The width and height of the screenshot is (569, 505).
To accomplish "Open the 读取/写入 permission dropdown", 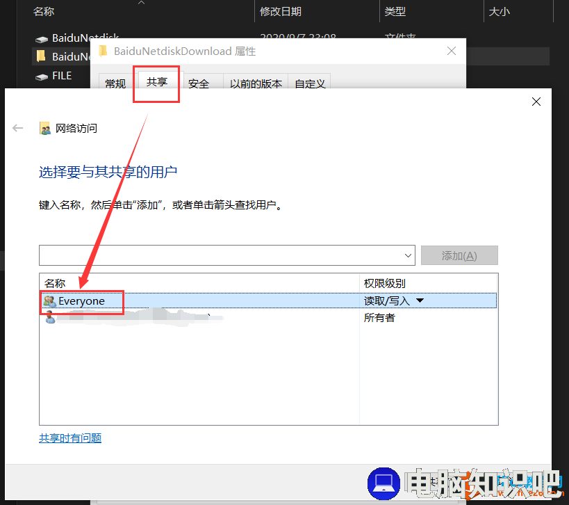I will [420, 300].
